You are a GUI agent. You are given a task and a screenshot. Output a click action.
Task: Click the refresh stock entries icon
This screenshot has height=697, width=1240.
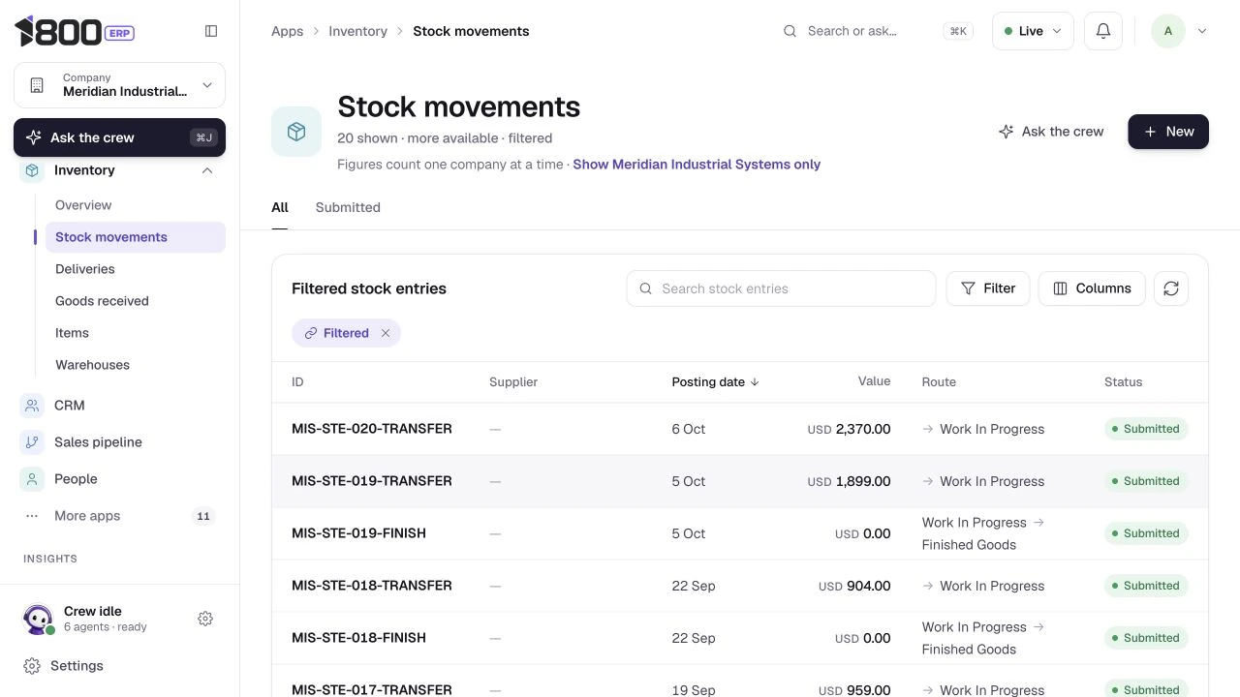pyautogui.click(x=1171, y=288)
